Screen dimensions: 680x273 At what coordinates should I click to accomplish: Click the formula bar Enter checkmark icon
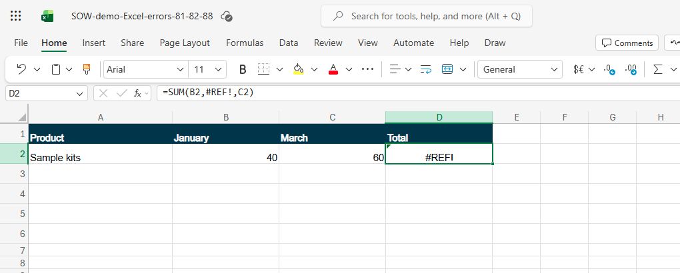point(121,93)
